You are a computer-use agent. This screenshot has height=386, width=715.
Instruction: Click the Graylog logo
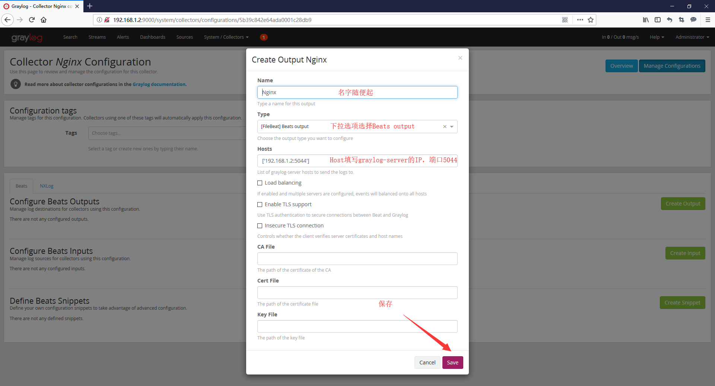click(27, 38)
